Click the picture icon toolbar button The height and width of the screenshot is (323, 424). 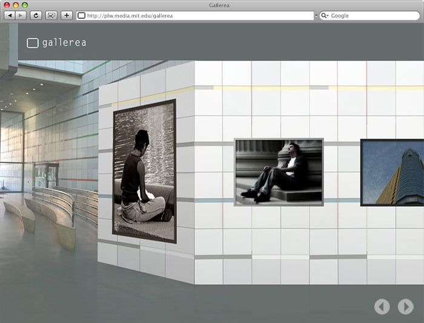[51, 15]
